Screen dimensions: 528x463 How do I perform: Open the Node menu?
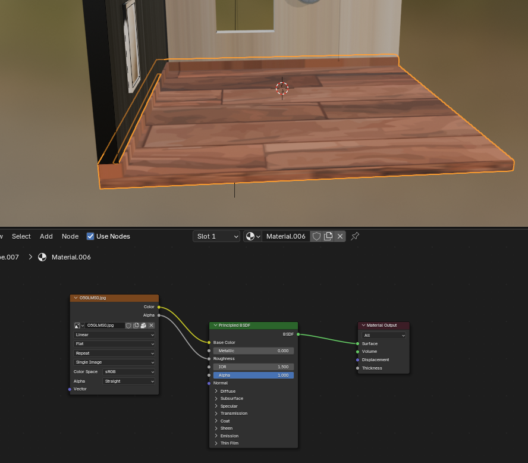pyautogui.click(x=70, y=236)
